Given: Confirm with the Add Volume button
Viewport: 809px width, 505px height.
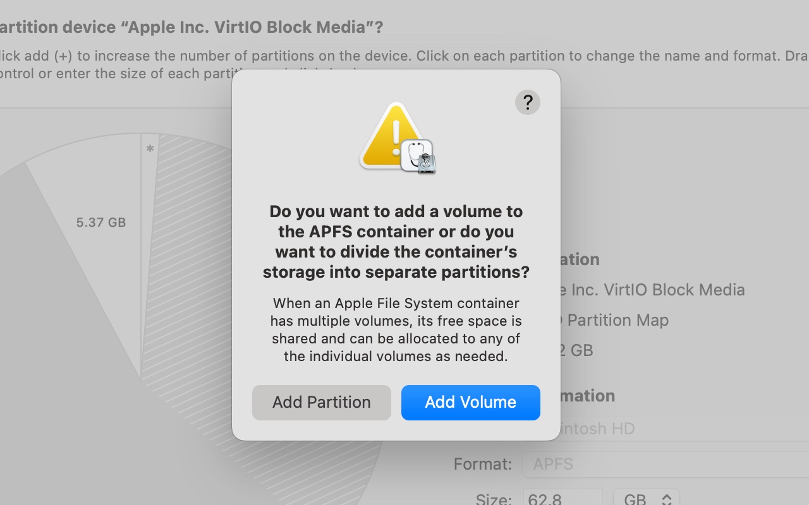Looking at the screenshot, I should click(470, 402).
